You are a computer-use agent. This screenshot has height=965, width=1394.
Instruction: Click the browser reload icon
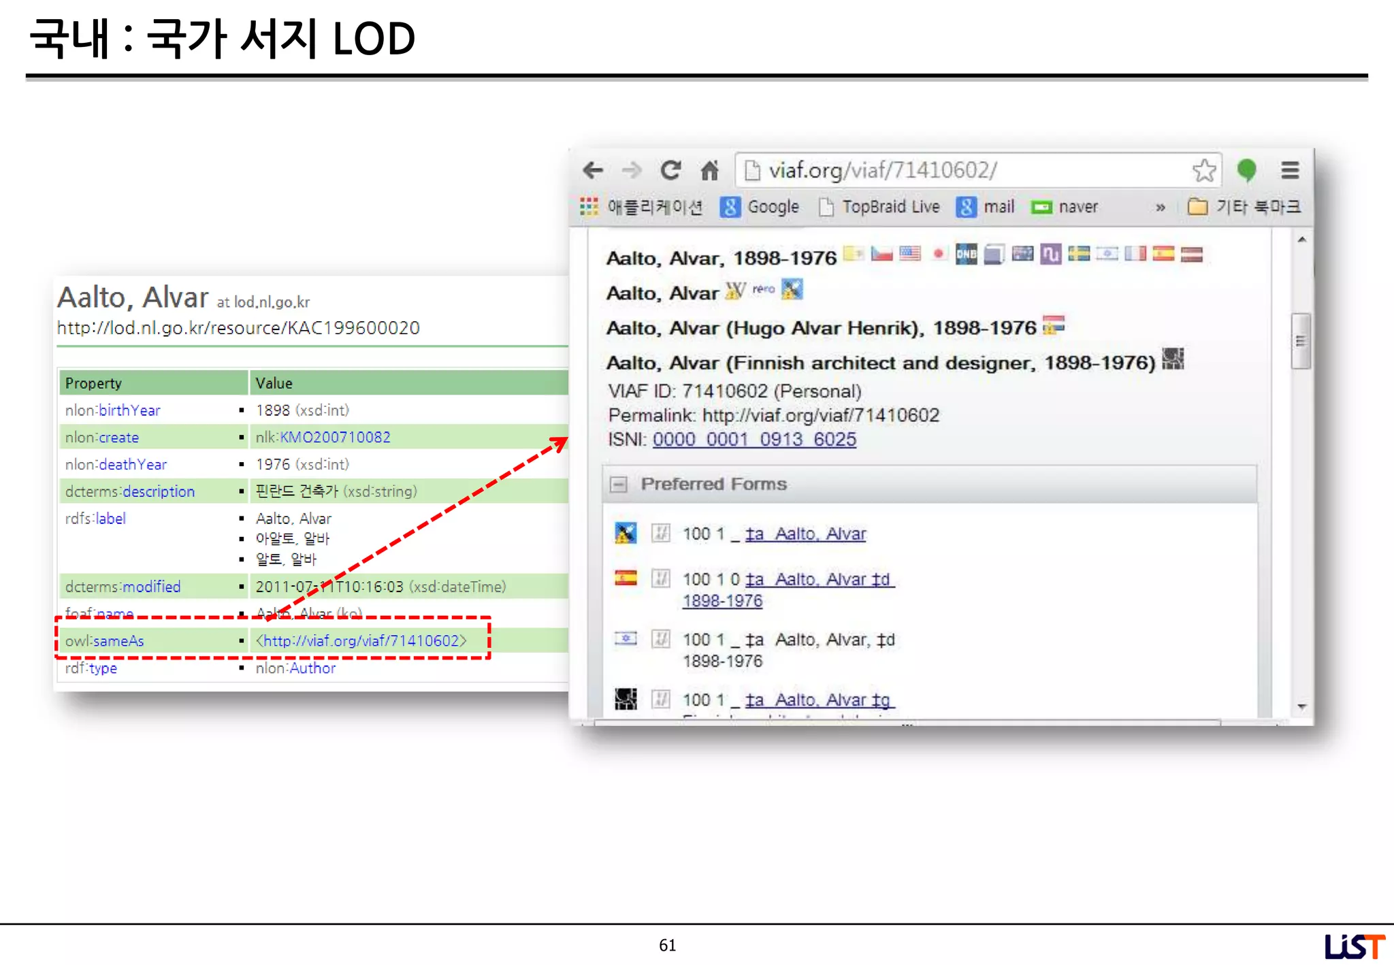click(670, 170)
